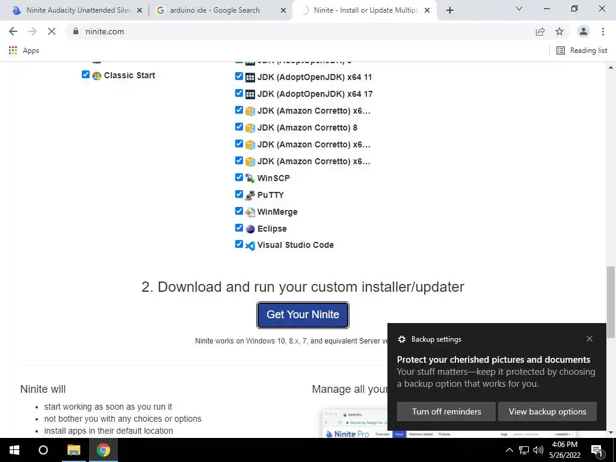The image size is (616, 462).
Task: Open the taskbar clock and date
Action: 564,450
